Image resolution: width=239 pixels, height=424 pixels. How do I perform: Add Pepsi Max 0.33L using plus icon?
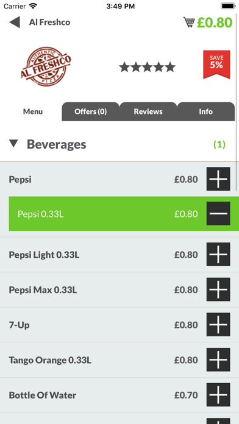[x=218, y=289]
